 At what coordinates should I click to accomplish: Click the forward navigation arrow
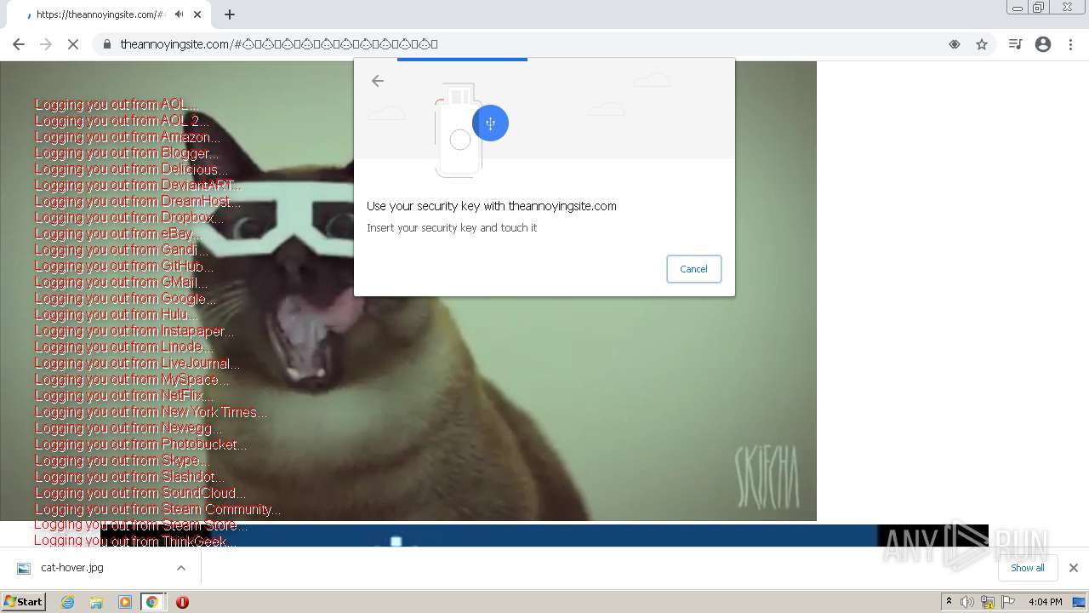point(46,44)
